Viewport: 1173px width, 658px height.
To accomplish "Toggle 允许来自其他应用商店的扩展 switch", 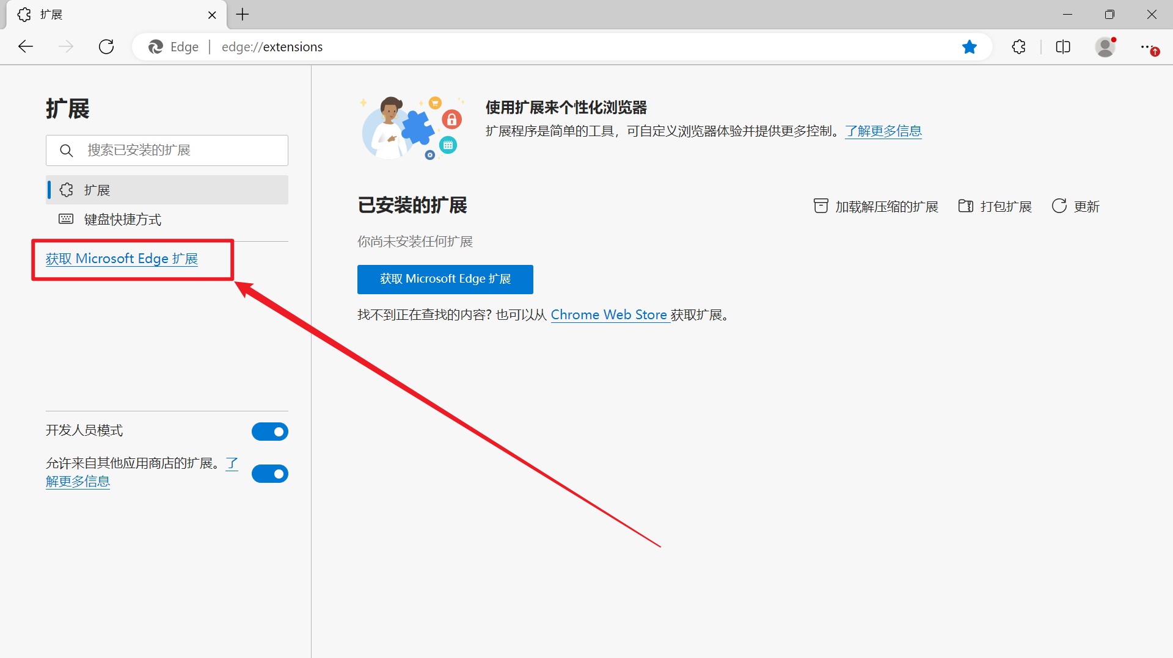I will (270, 474).
